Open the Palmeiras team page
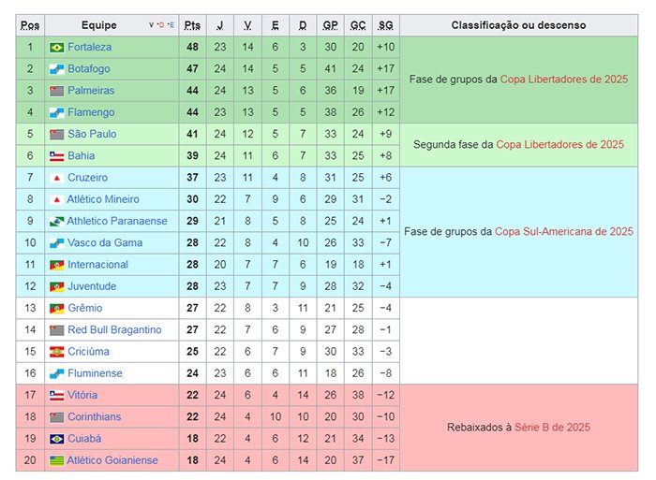656x480 pixels. coord(91,91)
